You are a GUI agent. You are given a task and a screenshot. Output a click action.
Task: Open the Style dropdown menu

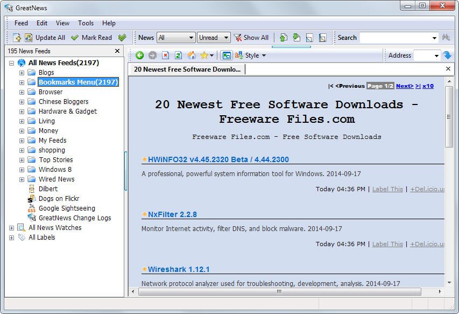point(250,55)
